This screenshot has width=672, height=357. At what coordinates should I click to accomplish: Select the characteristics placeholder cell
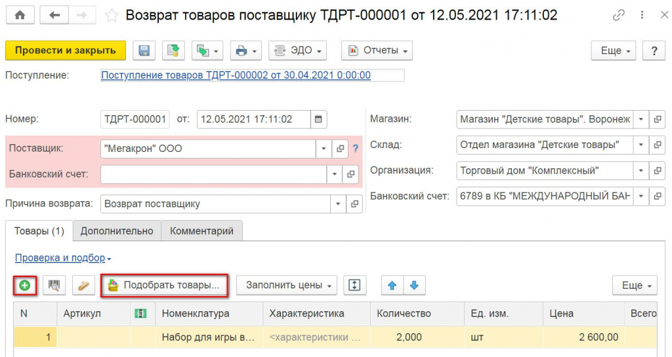click(x=317, y=337)
